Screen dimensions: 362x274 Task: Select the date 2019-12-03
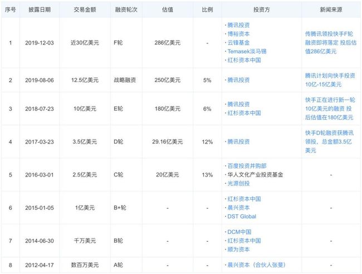pos(40,43)
